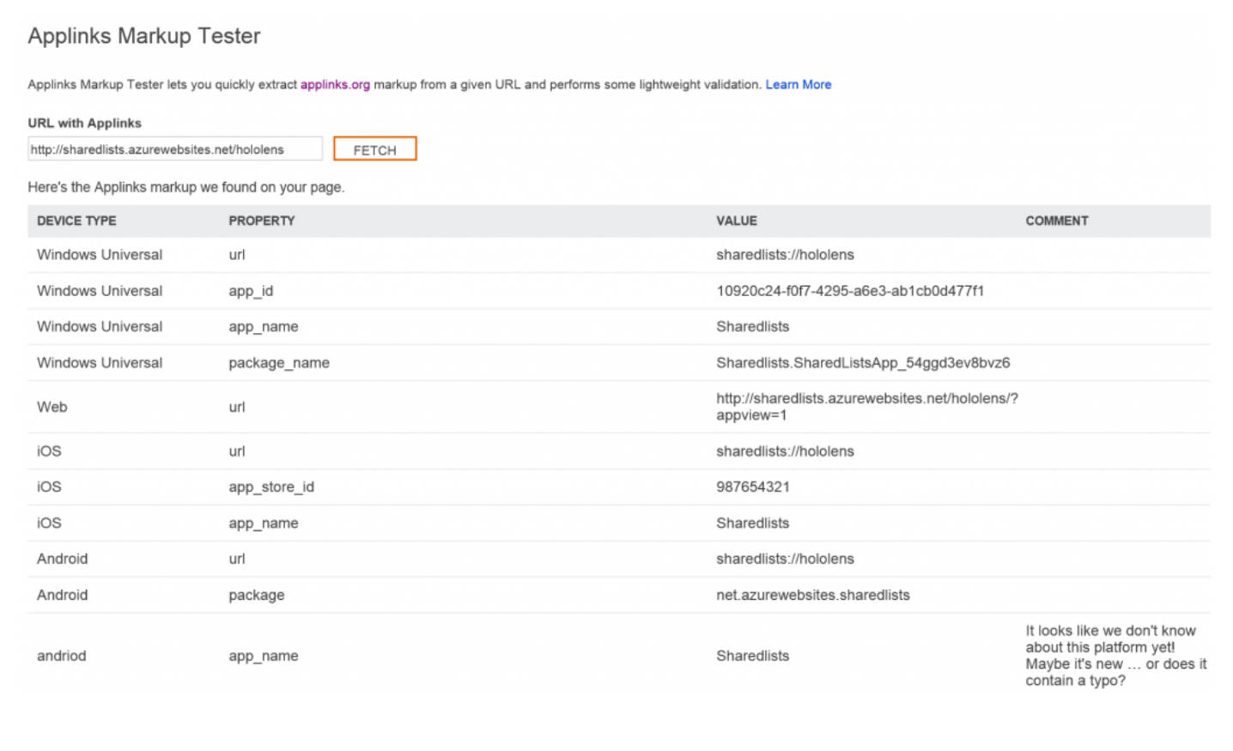Click the iOS app_name value Sharedlists

[753, 523]
